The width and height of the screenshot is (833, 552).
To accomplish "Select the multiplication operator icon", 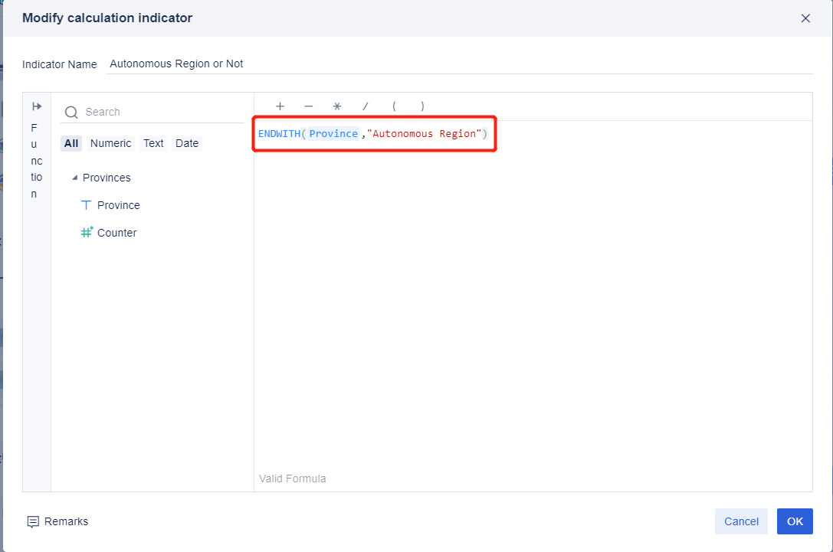I will (336, 106).
